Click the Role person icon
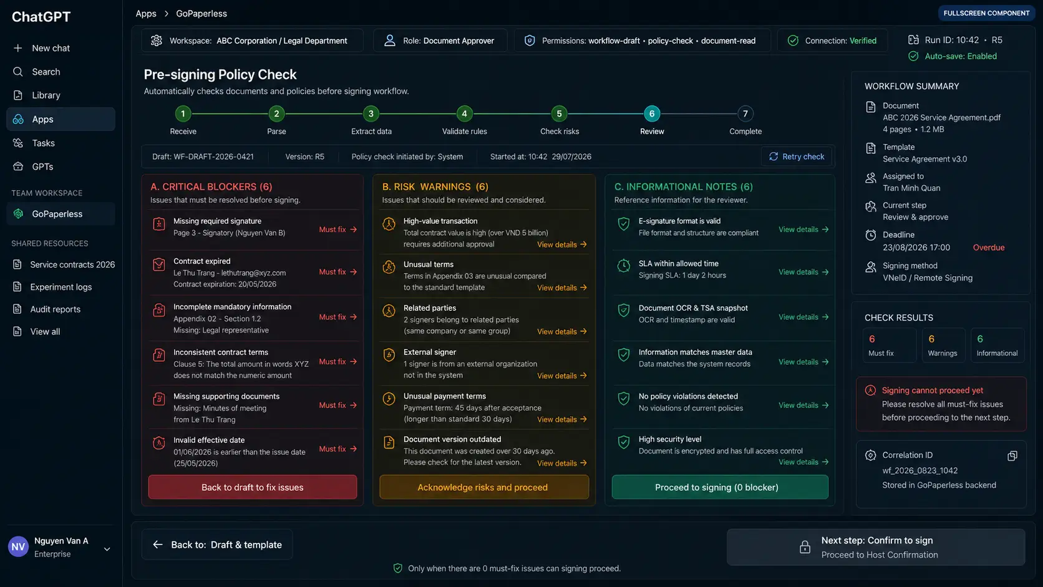1043x587 pixels. coord(390,41)
